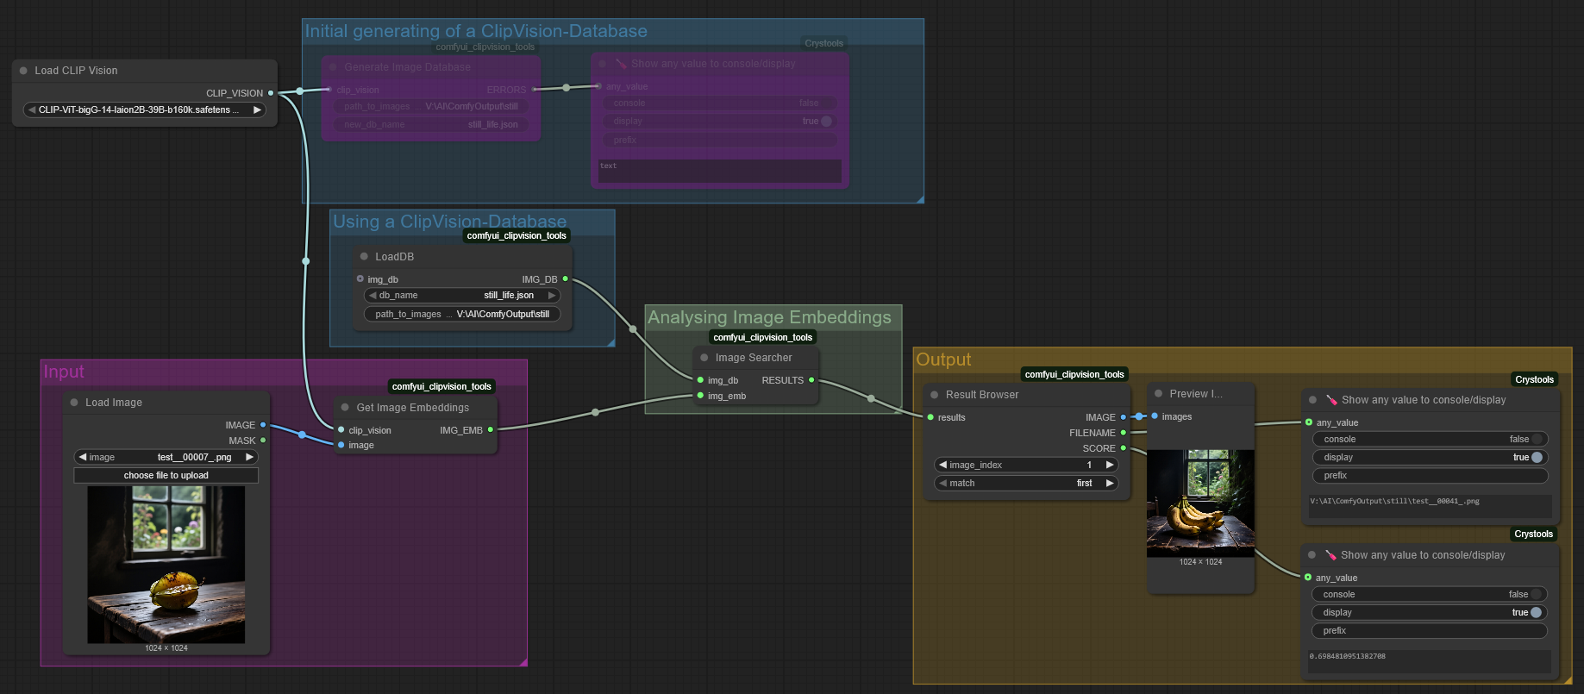Click the img_emb input connector on Image Searcher
The width and height of the screenshot is (1584, 694).
[x=700, y=396]
